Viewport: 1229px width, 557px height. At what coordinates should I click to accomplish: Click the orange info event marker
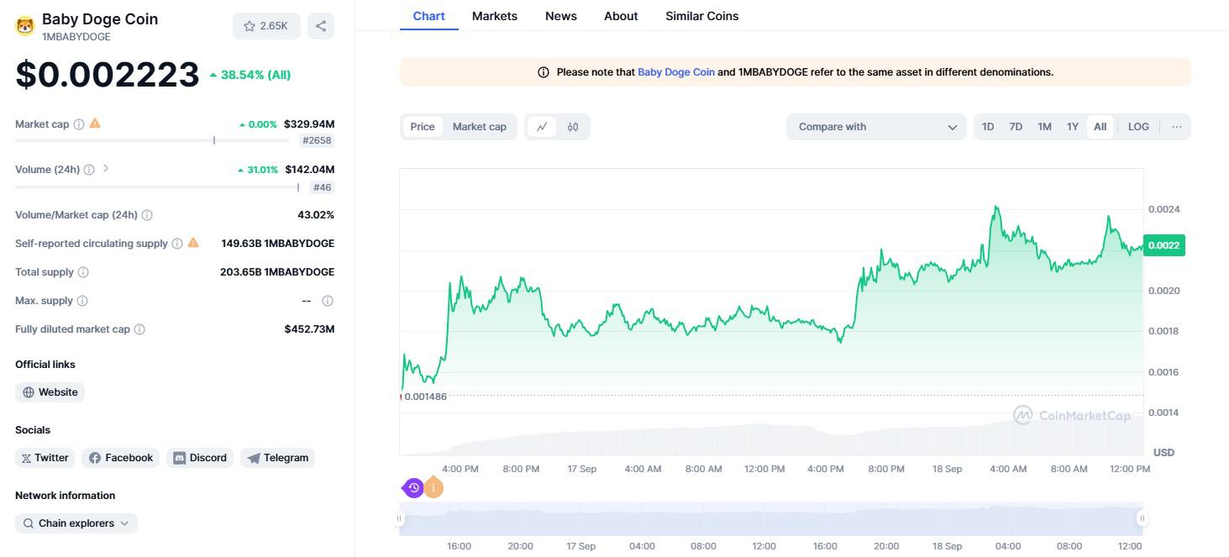point(433,487)
